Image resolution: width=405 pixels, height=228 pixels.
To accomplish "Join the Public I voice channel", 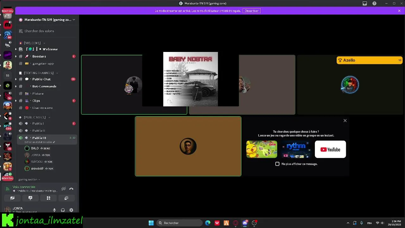I will [47, 123].
